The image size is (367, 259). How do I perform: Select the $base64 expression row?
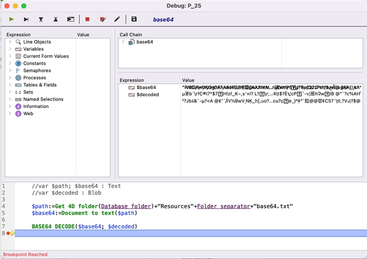pyautogui.click(x=146, y=87)
